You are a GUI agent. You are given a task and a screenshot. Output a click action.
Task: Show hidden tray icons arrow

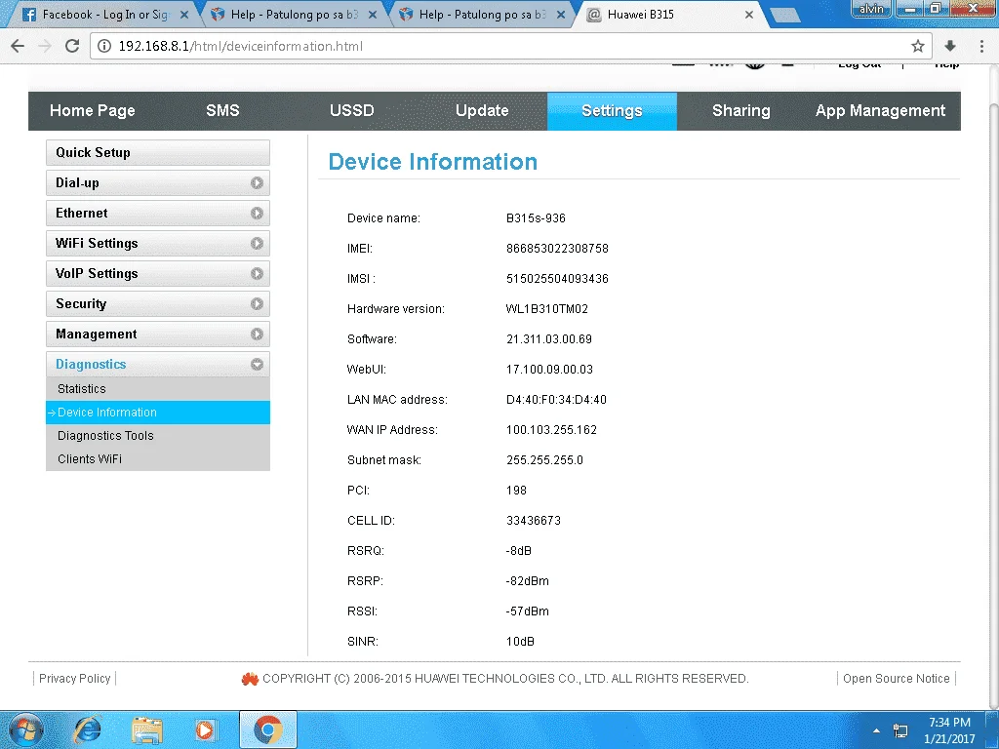(x=877, y=730)
